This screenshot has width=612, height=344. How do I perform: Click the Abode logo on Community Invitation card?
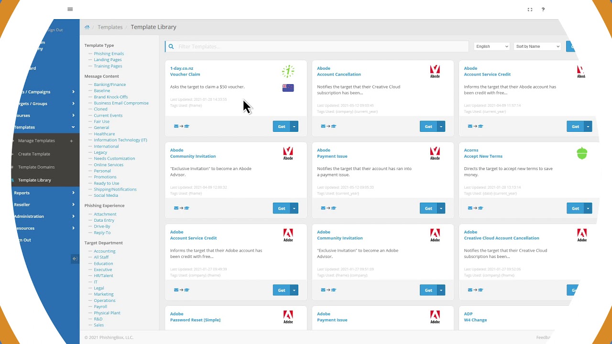click(288, 153)
